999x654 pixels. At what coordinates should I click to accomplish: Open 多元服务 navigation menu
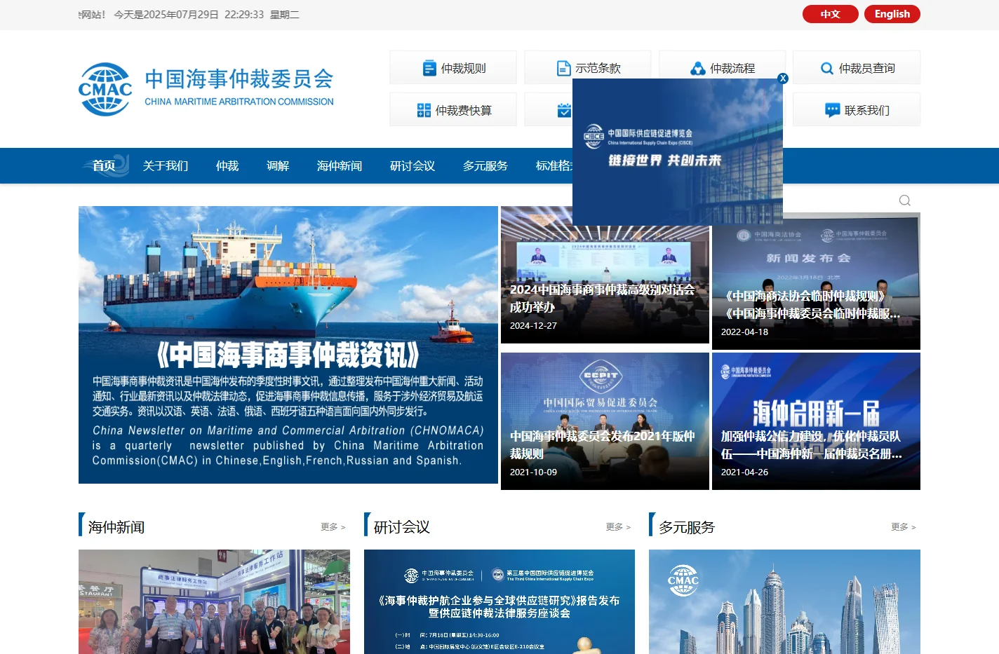(485, 165)
